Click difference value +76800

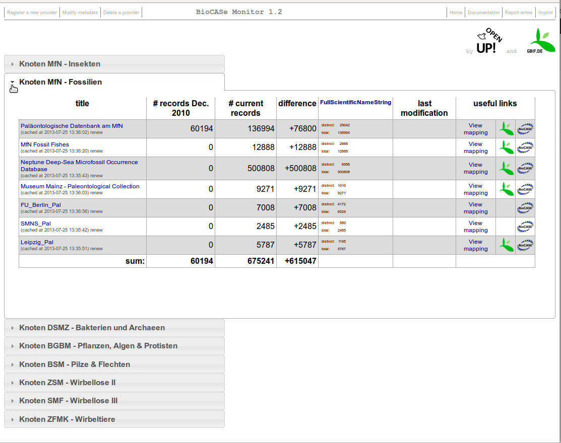303,128
